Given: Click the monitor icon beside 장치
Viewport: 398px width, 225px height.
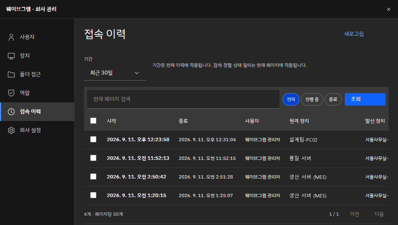Looking at the screenshot, I should pyautogui.click(x=11, y=56).
